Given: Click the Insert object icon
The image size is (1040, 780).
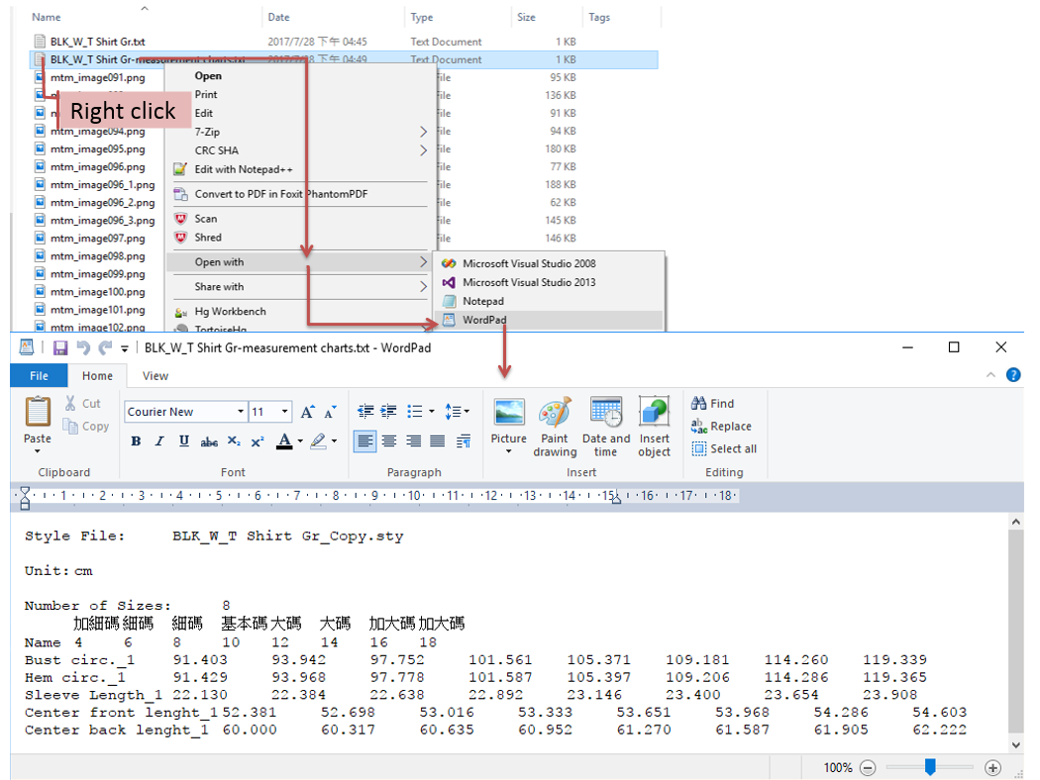Looking at the screenshot, I should 654,413.
